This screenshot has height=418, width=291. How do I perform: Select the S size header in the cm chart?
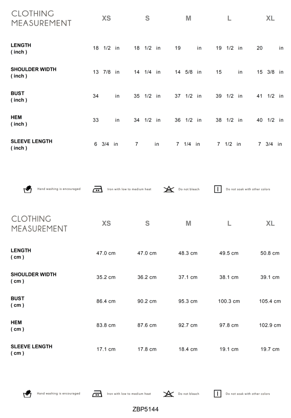(x=147, y=224)
